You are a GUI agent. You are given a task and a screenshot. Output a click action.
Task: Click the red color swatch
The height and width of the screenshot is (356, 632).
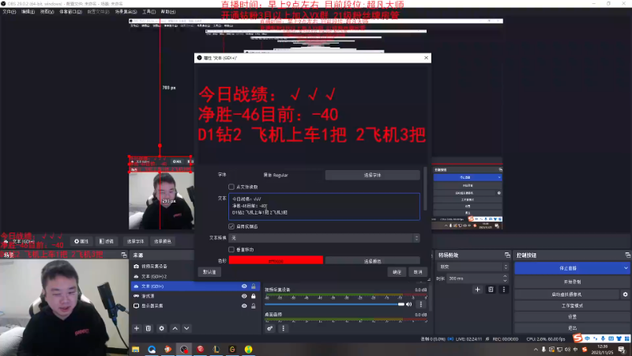tap(276, 260)
